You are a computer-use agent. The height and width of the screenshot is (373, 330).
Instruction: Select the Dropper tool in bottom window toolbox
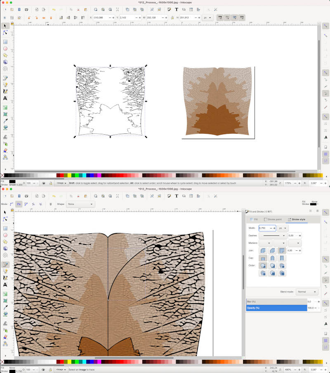point(5,307)
